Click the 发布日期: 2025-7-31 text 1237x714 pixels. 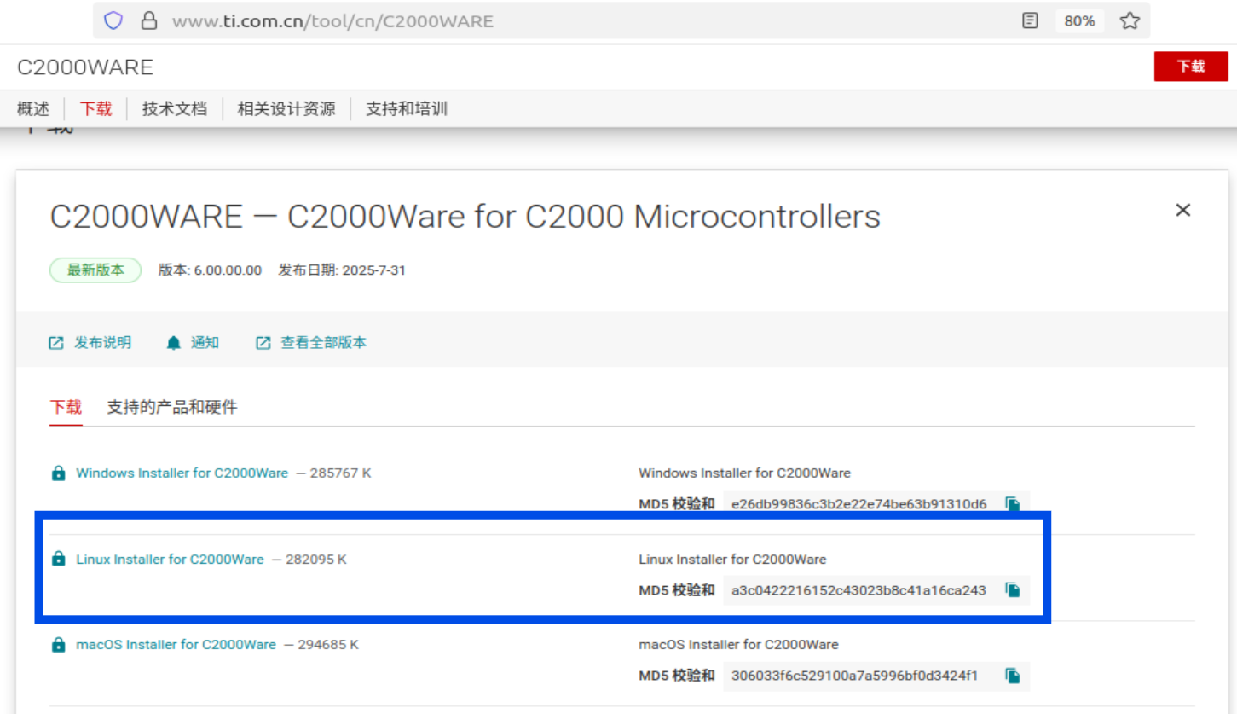pyautogui.click(x=342, y=270)
